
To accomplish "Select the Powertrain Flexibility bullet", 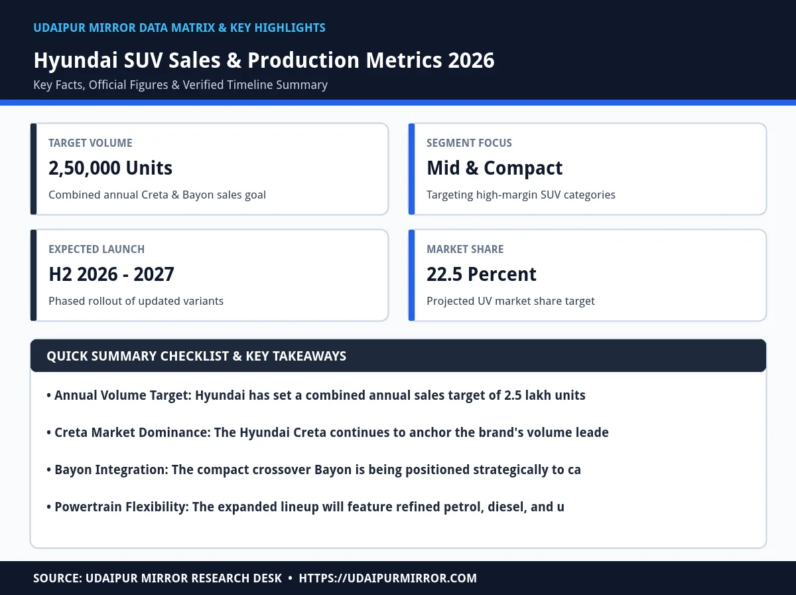I will coord(305,507).
